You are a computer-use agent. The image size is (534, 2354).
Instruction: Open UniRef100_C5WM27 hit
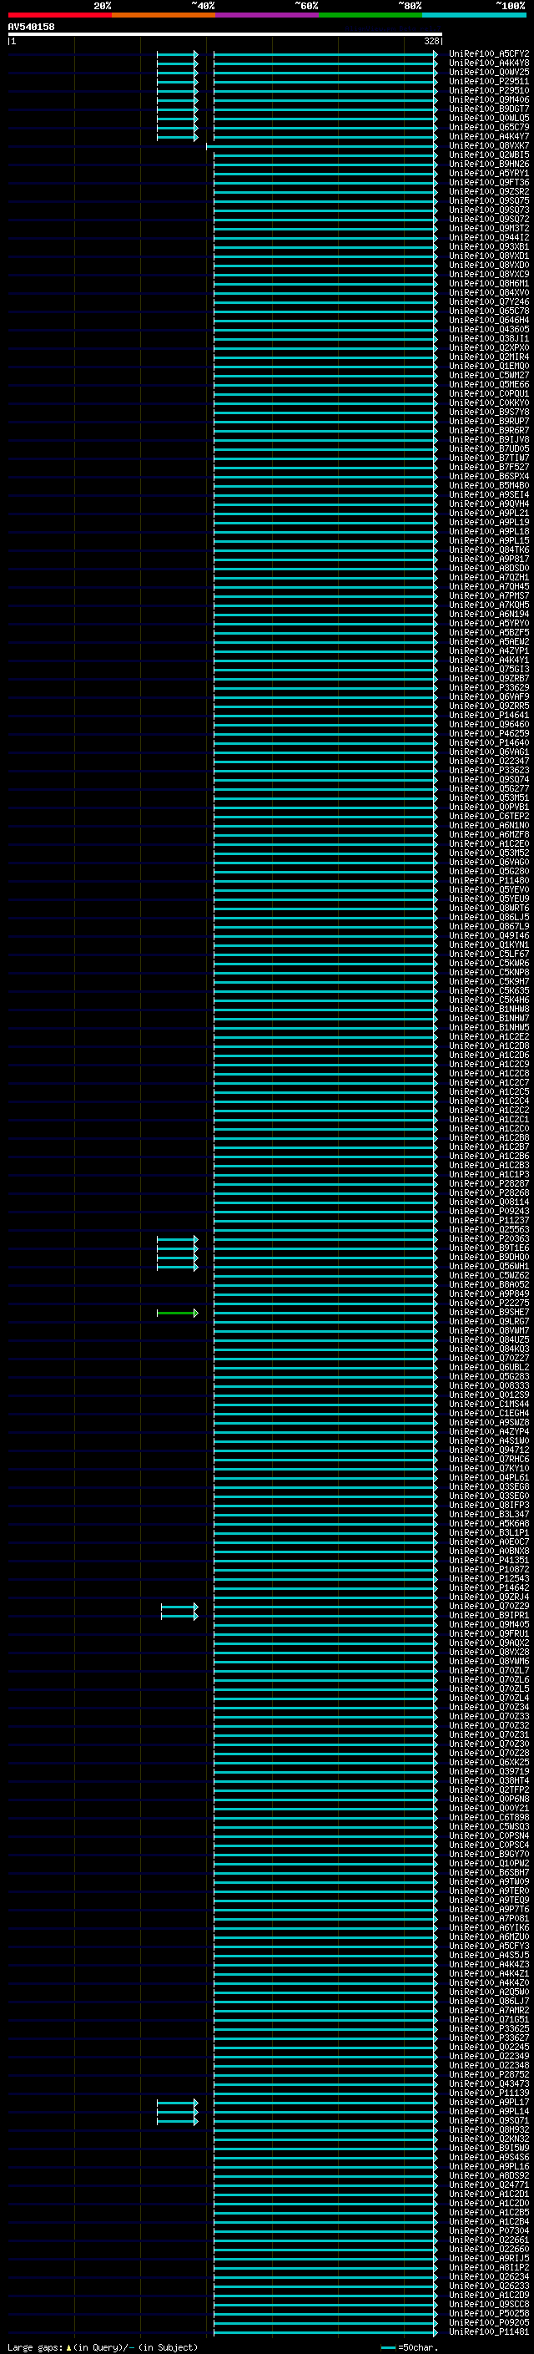489,376
